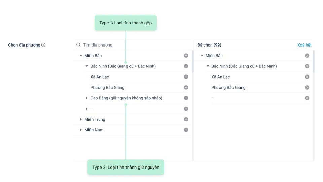
Task: Add Phường Bắc Giang with the plus icon
Action: click(186, 88)
